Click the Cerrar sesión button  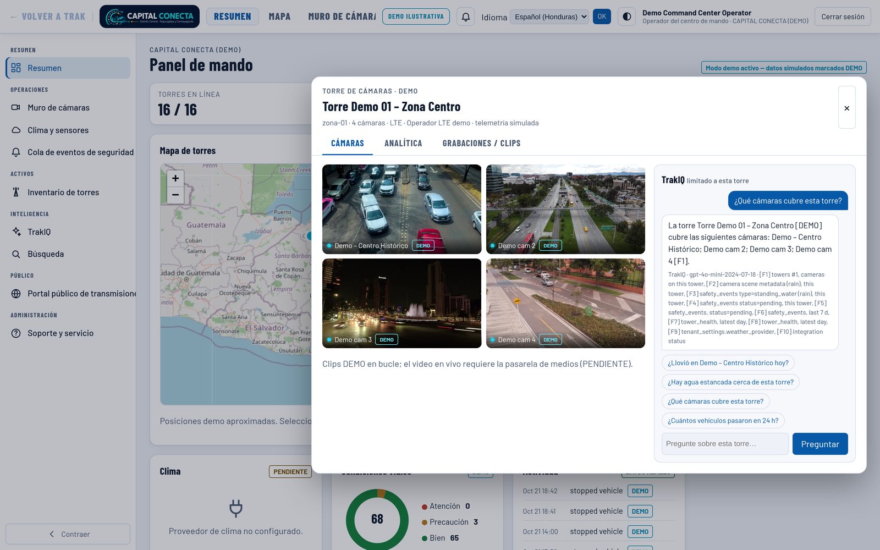click(843, 16)
